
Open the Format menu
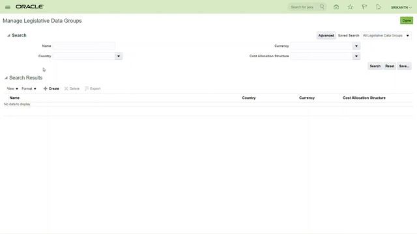tap(29, 88)
